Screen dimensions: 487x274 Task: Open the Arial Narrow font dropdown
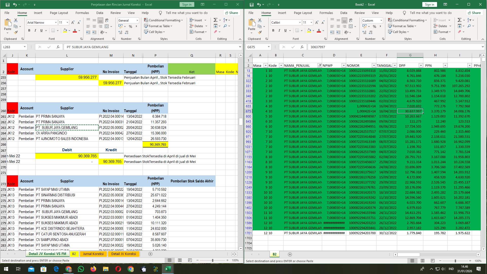pos(56,22)
